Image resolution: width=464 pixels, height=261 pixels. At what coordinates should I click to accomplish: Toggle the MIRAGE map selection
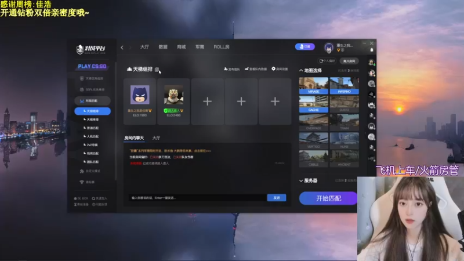coord(314,86)
